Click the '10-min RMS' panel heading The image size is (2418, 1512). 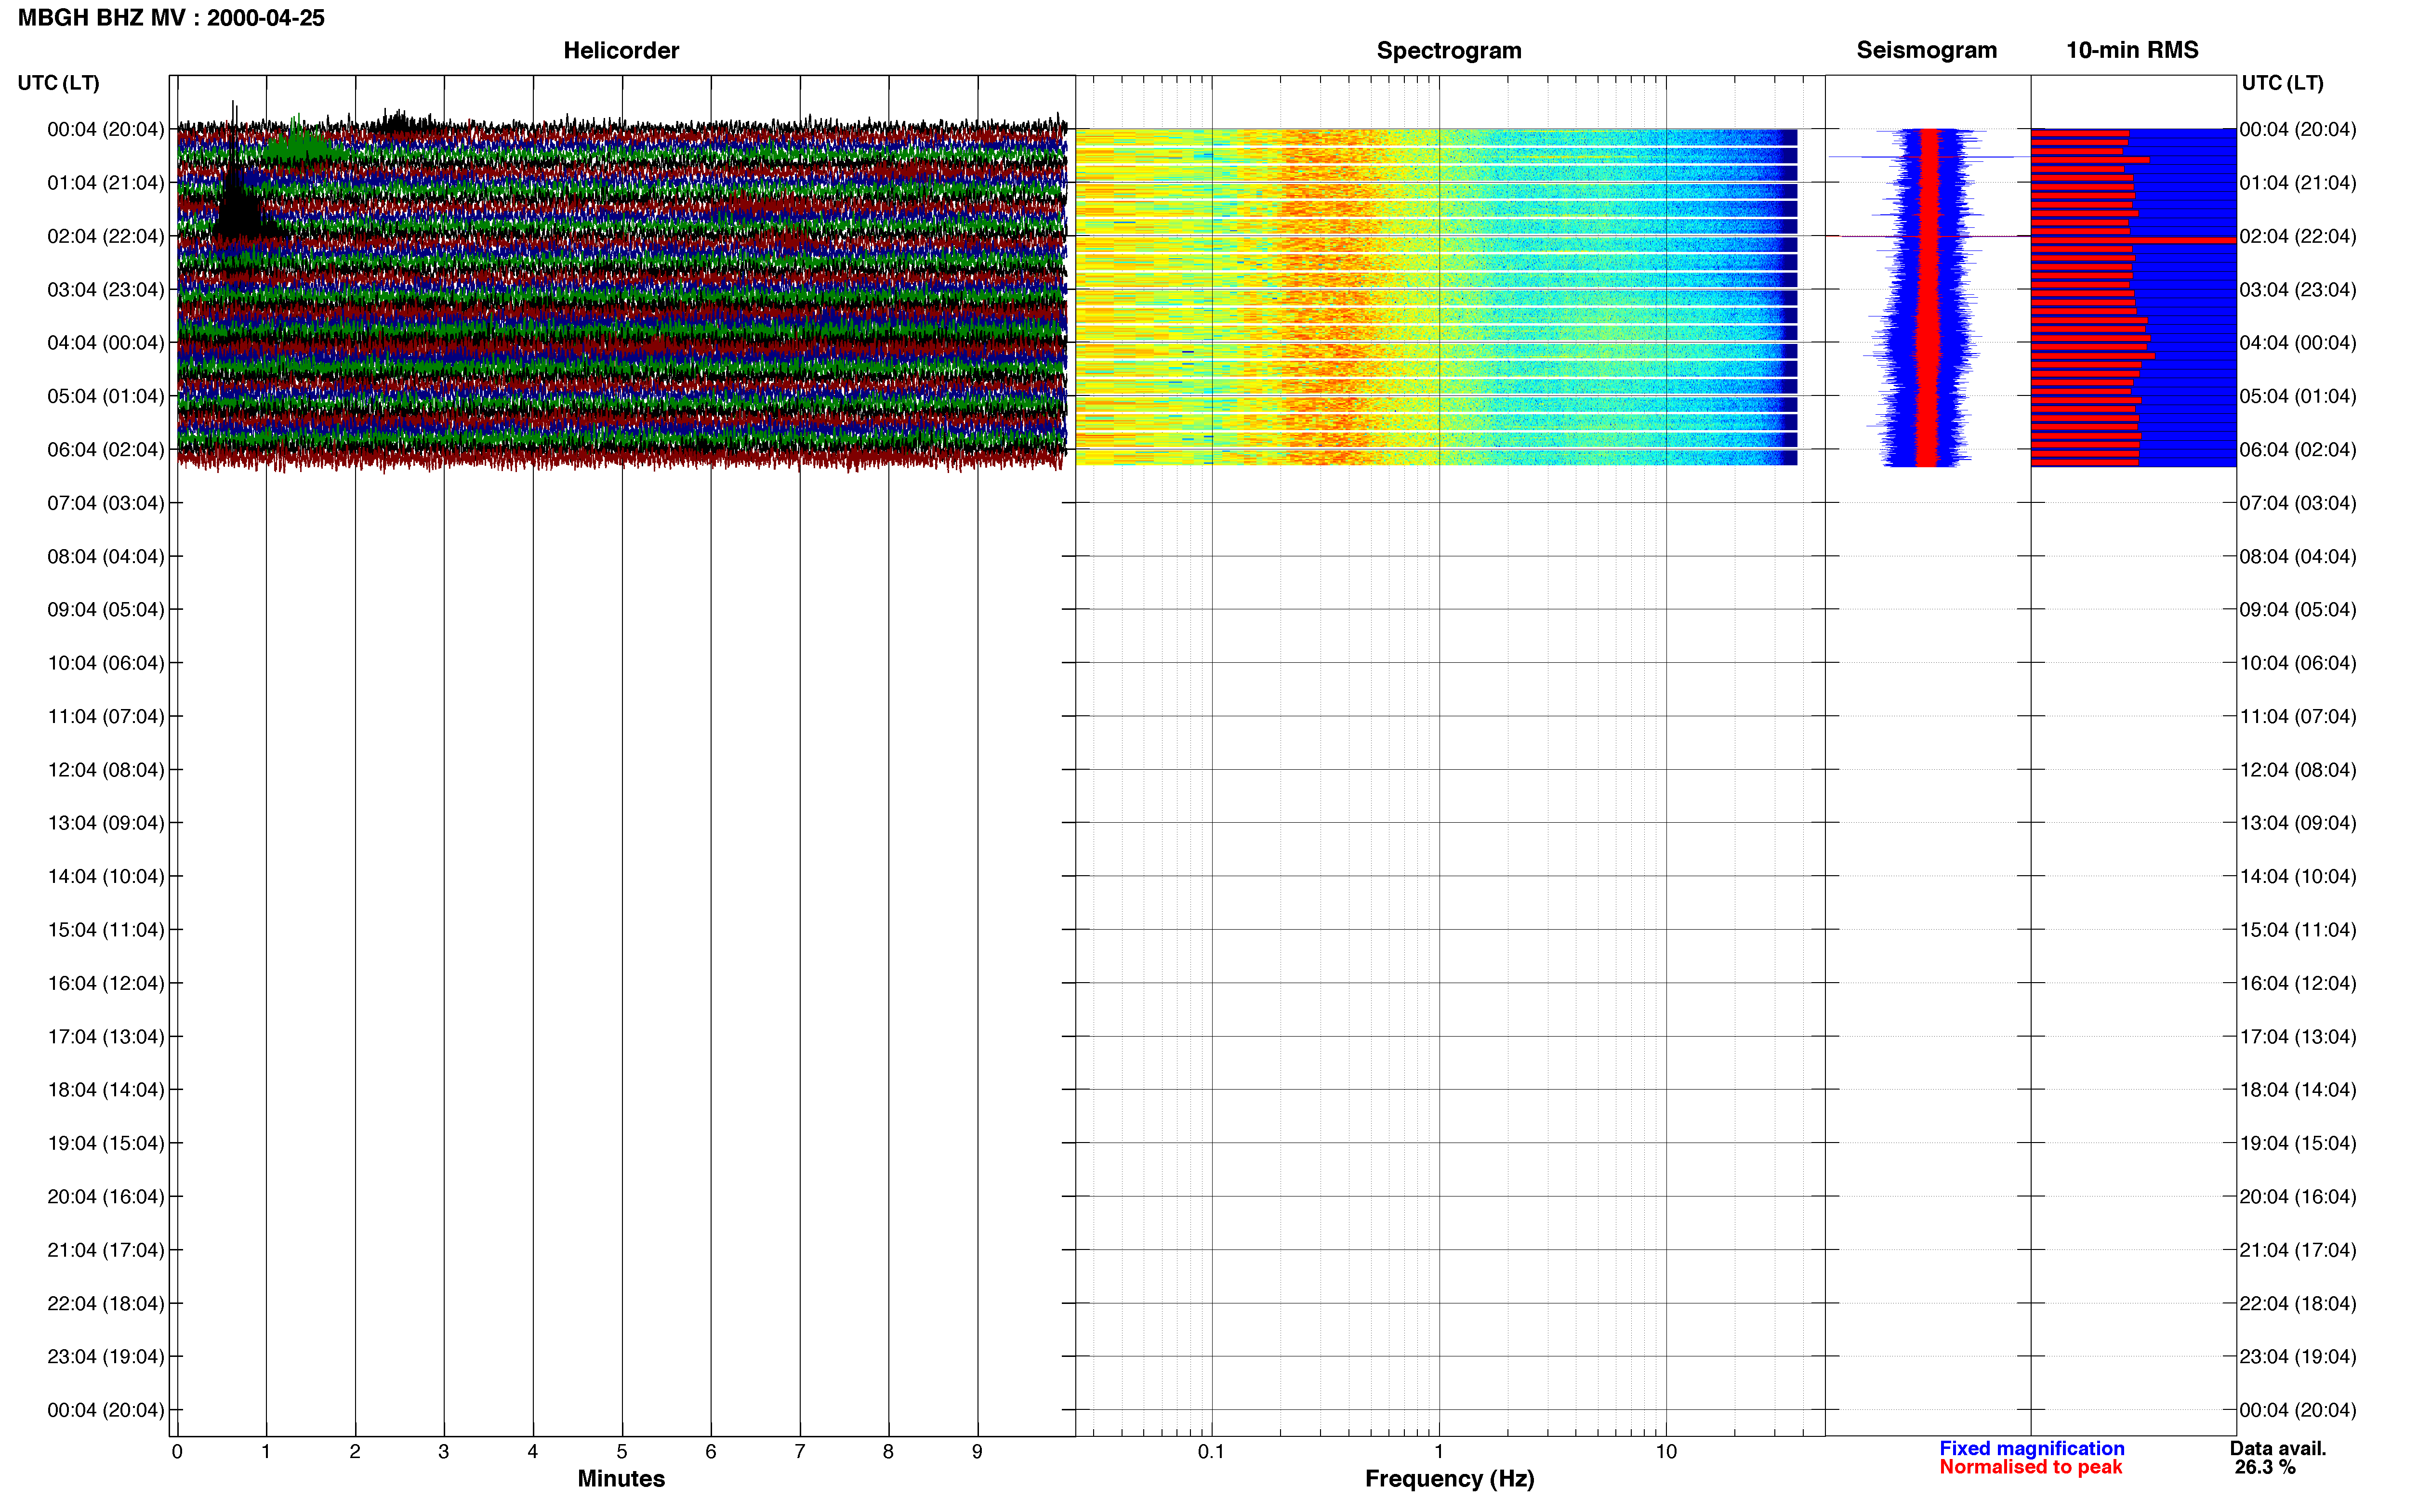click(2132, 50)
